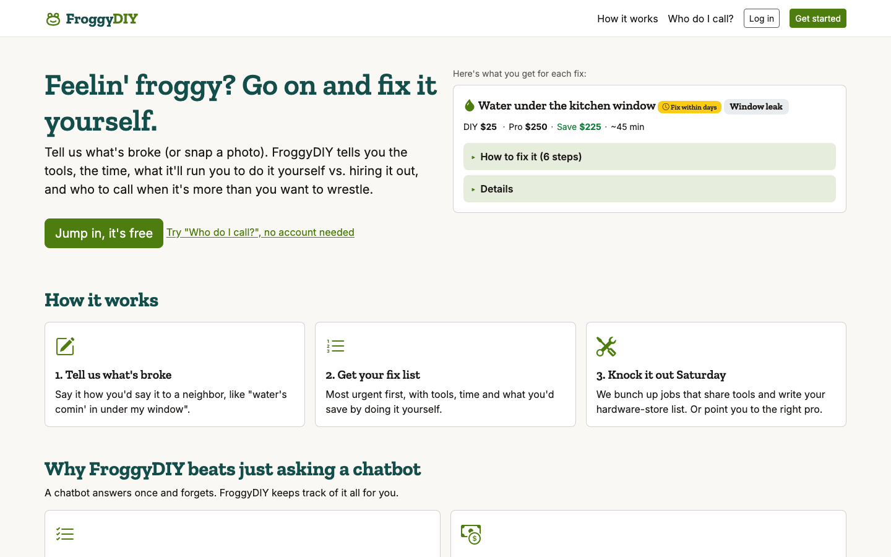Expand How to fix it (6 steps)

coord(649,157)
